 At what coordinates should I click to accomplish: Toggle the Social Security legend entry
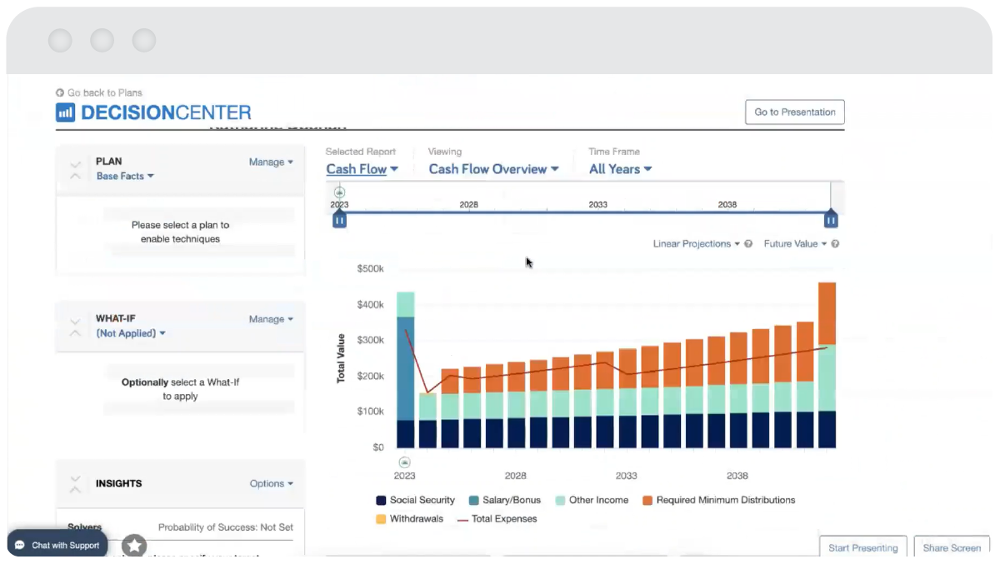tap(417, 500)
